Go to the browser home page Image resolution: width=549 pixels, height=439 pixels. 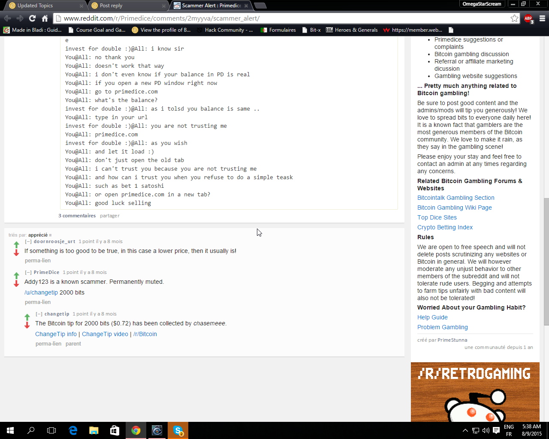click(x=45, y=18)
